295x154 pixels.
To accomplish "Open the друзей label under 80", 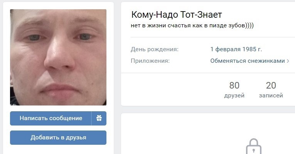I will [x=234, y=95].
